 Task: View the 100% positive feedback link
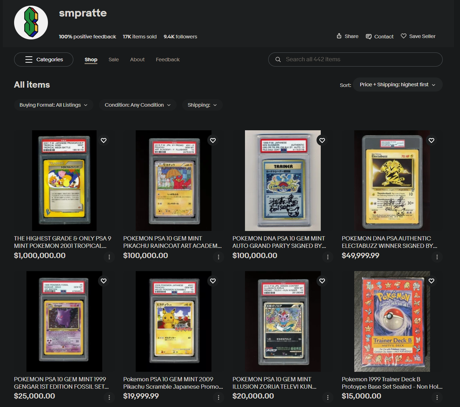coord(87,37)
